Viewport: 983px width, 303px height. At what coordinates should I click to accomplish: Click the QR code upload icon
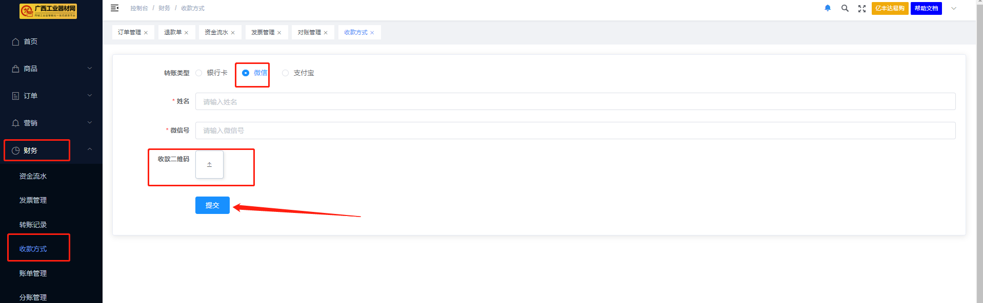209,165
